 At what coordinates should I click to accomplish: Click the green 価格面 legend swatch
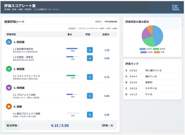coord(156,49)
